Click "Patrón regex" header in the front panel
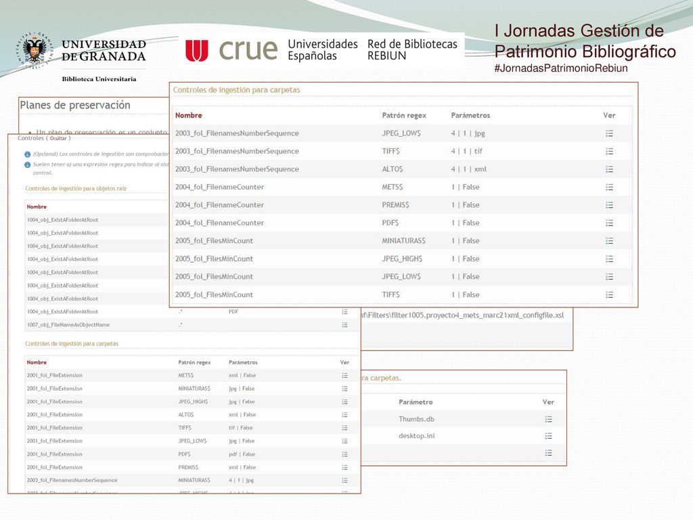 pos(404,115)
